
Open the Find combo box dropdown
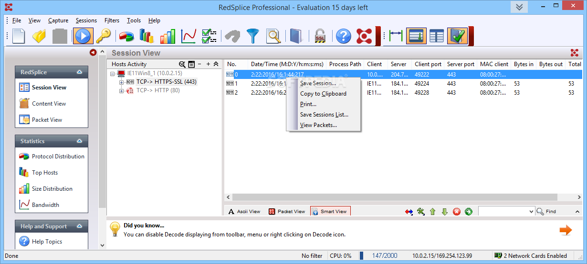tap(531, 212)
